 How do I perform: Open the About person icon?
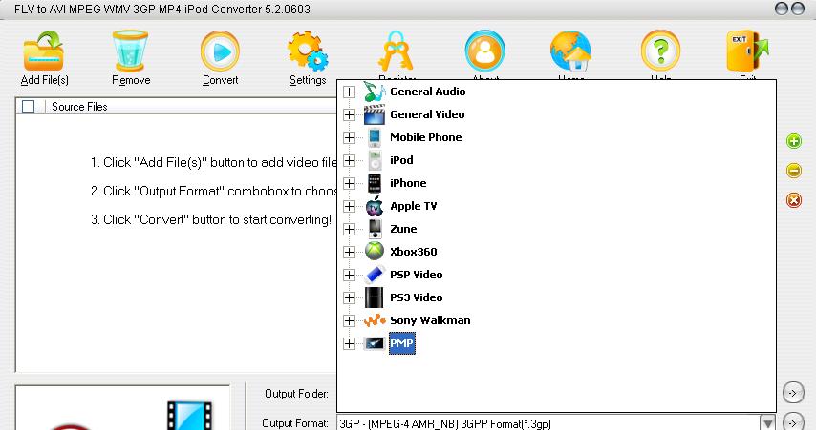[x=485, y=51]
